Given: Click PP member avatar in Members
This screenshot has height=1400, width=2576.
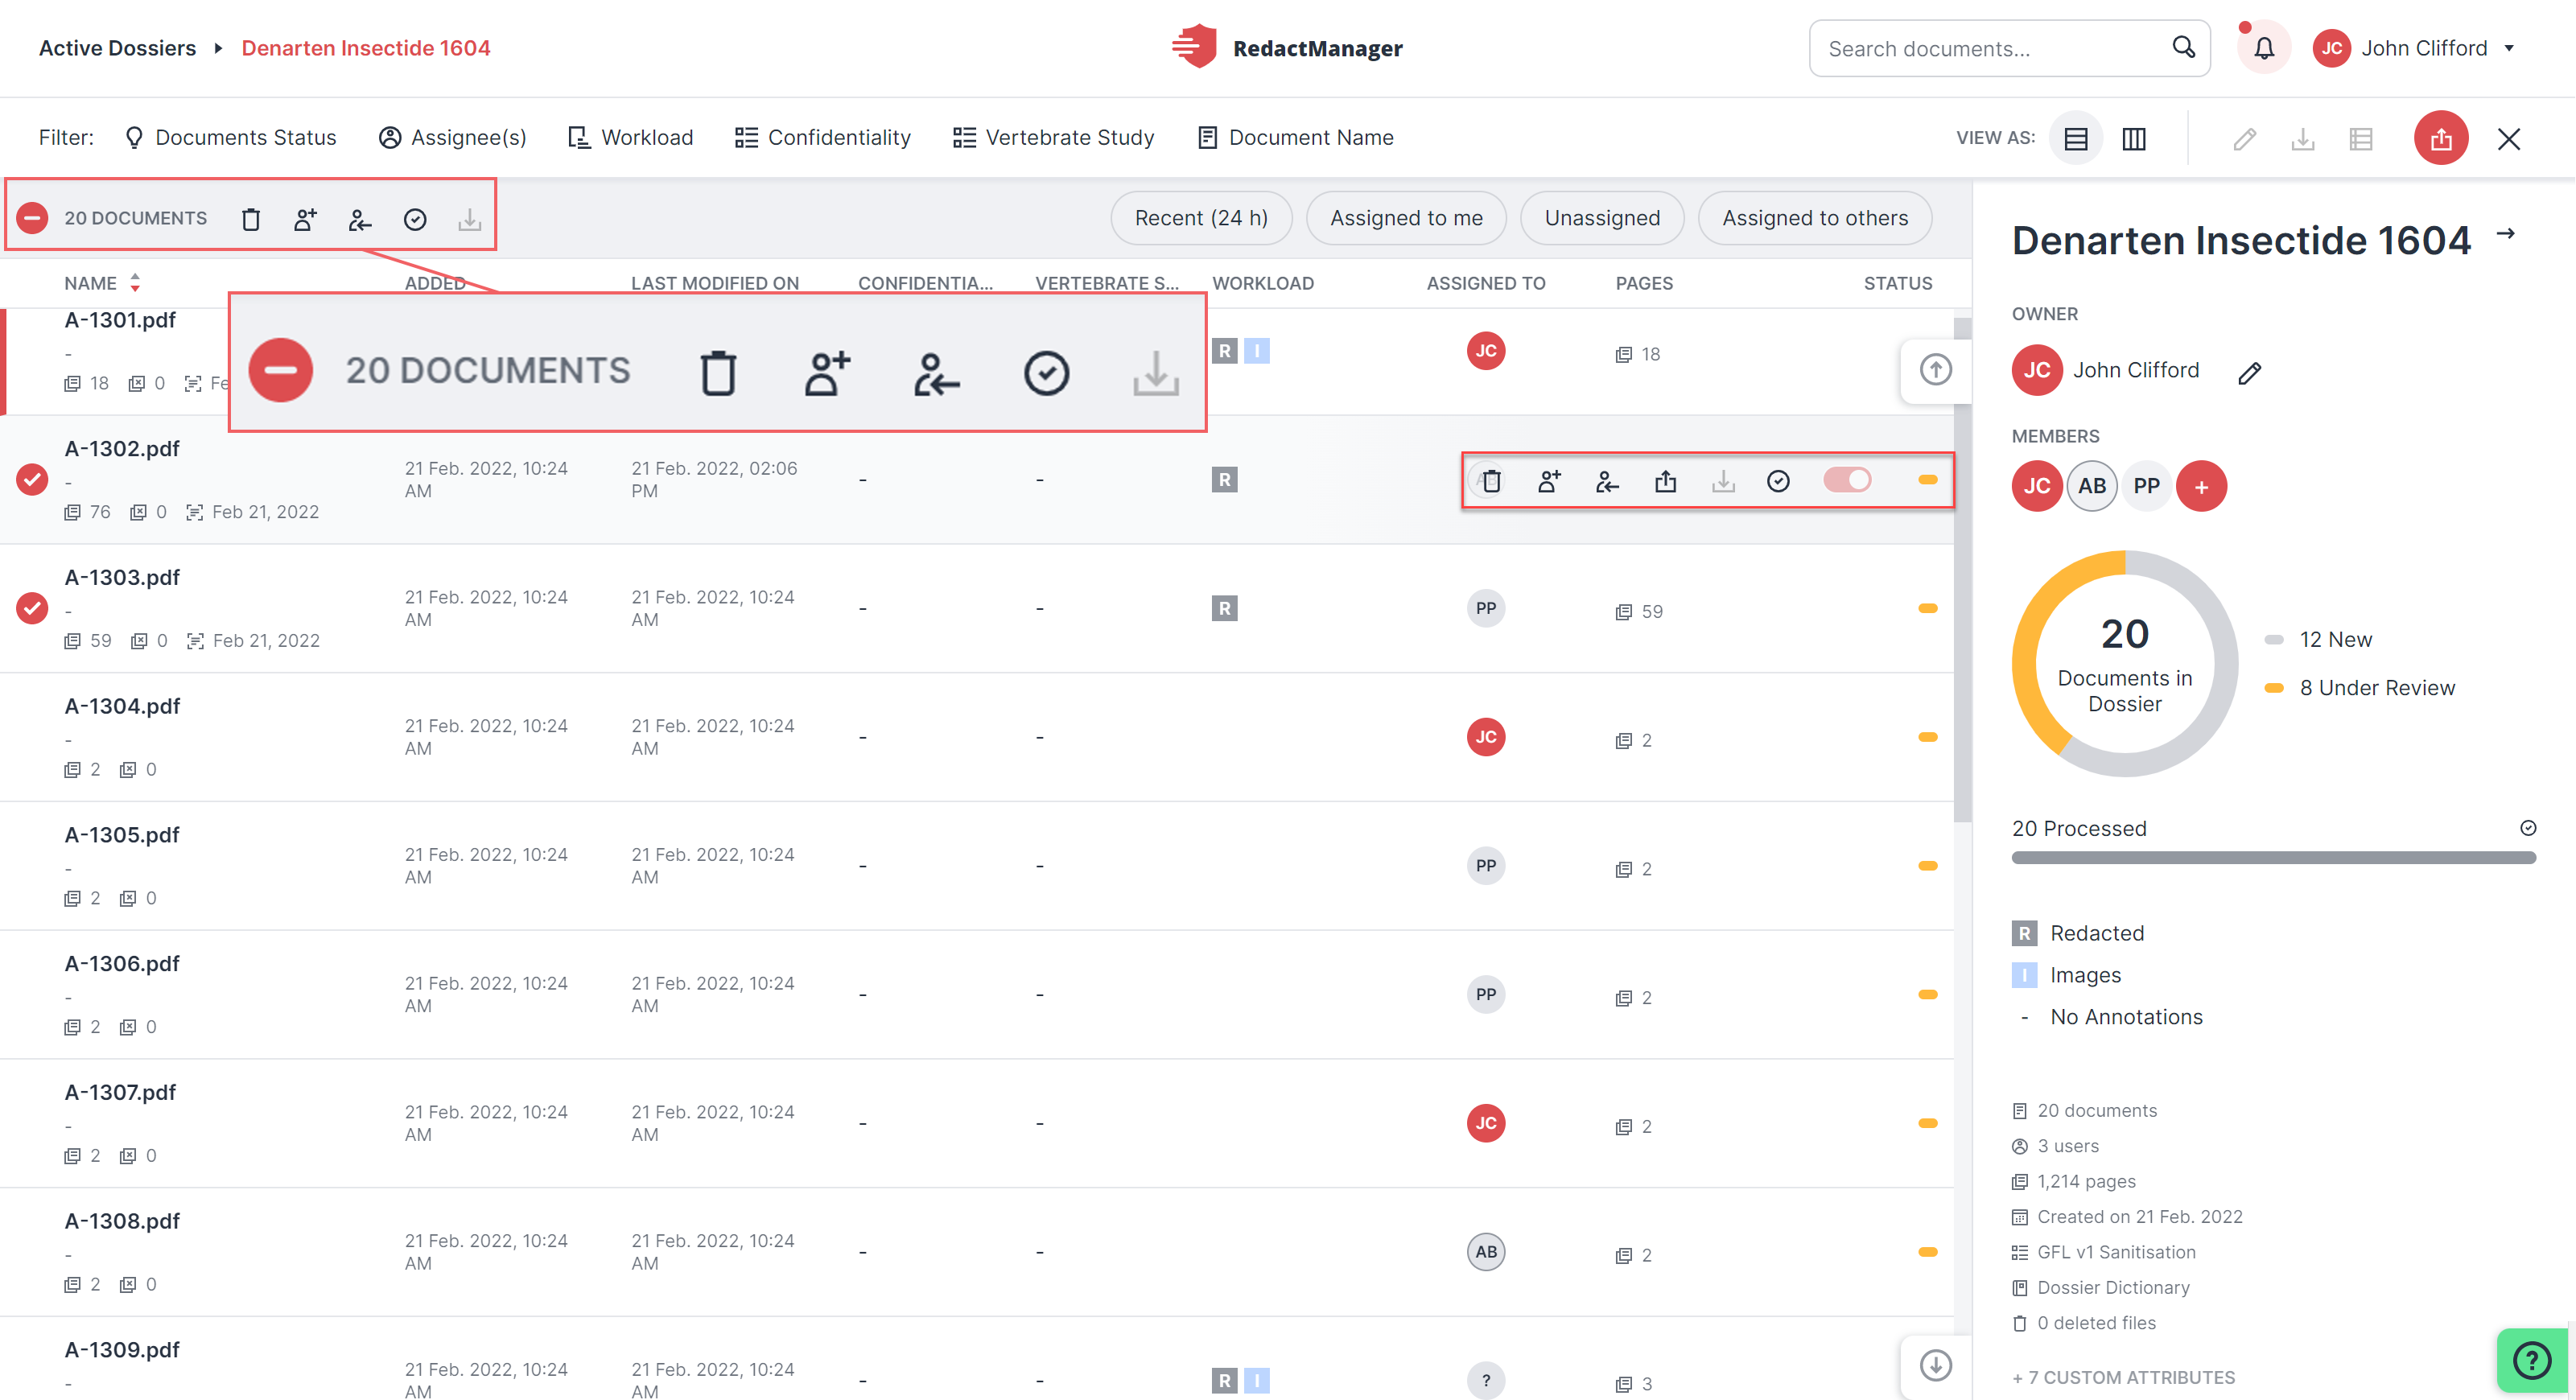Looking at the screenshot, I should [x=2146, y=486].
